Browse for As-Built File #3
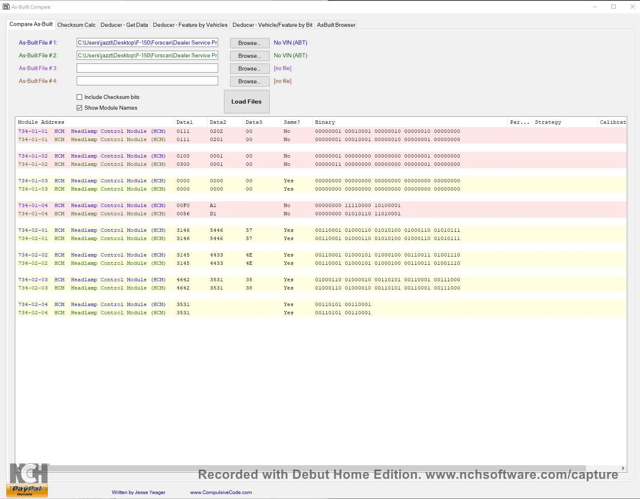The height and width of the screenshot is (499, 640). (x=249, y=68)
